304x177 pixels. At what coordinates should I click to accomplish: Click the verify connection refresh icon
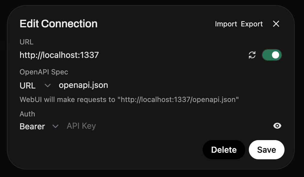pyautogui.click(x=252, y=55)
